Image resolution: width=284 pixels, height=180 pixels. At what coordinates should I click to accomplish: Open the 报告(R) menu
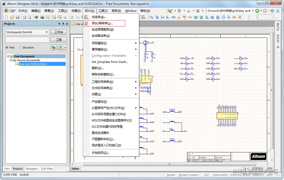click(x=116, y=11)
